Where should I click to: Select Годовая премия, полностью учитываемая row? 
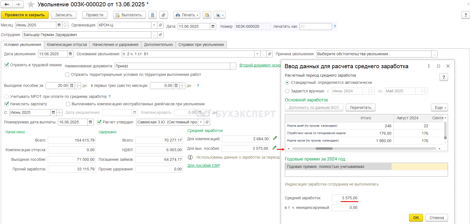(366, 167)
